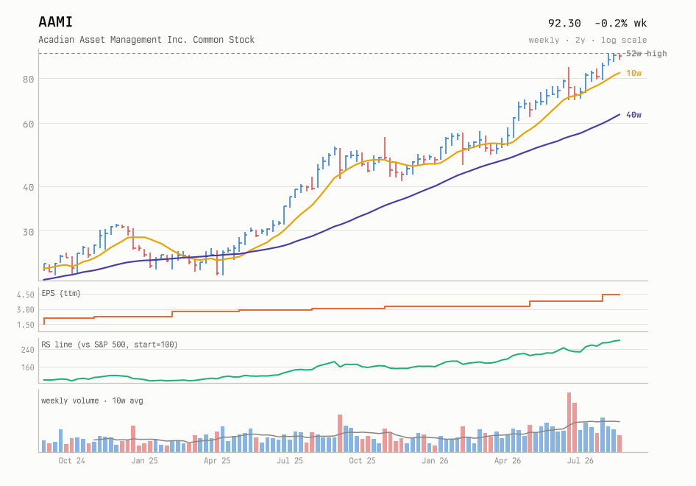Click the weekly volume · 10w avg title
The image size is (696, 486).
tap(92, 401)
